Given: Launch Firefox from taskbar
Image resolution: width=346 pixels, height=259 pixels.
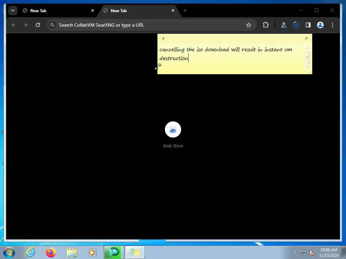Looking at the screenshot, I should tap(51, 252).
